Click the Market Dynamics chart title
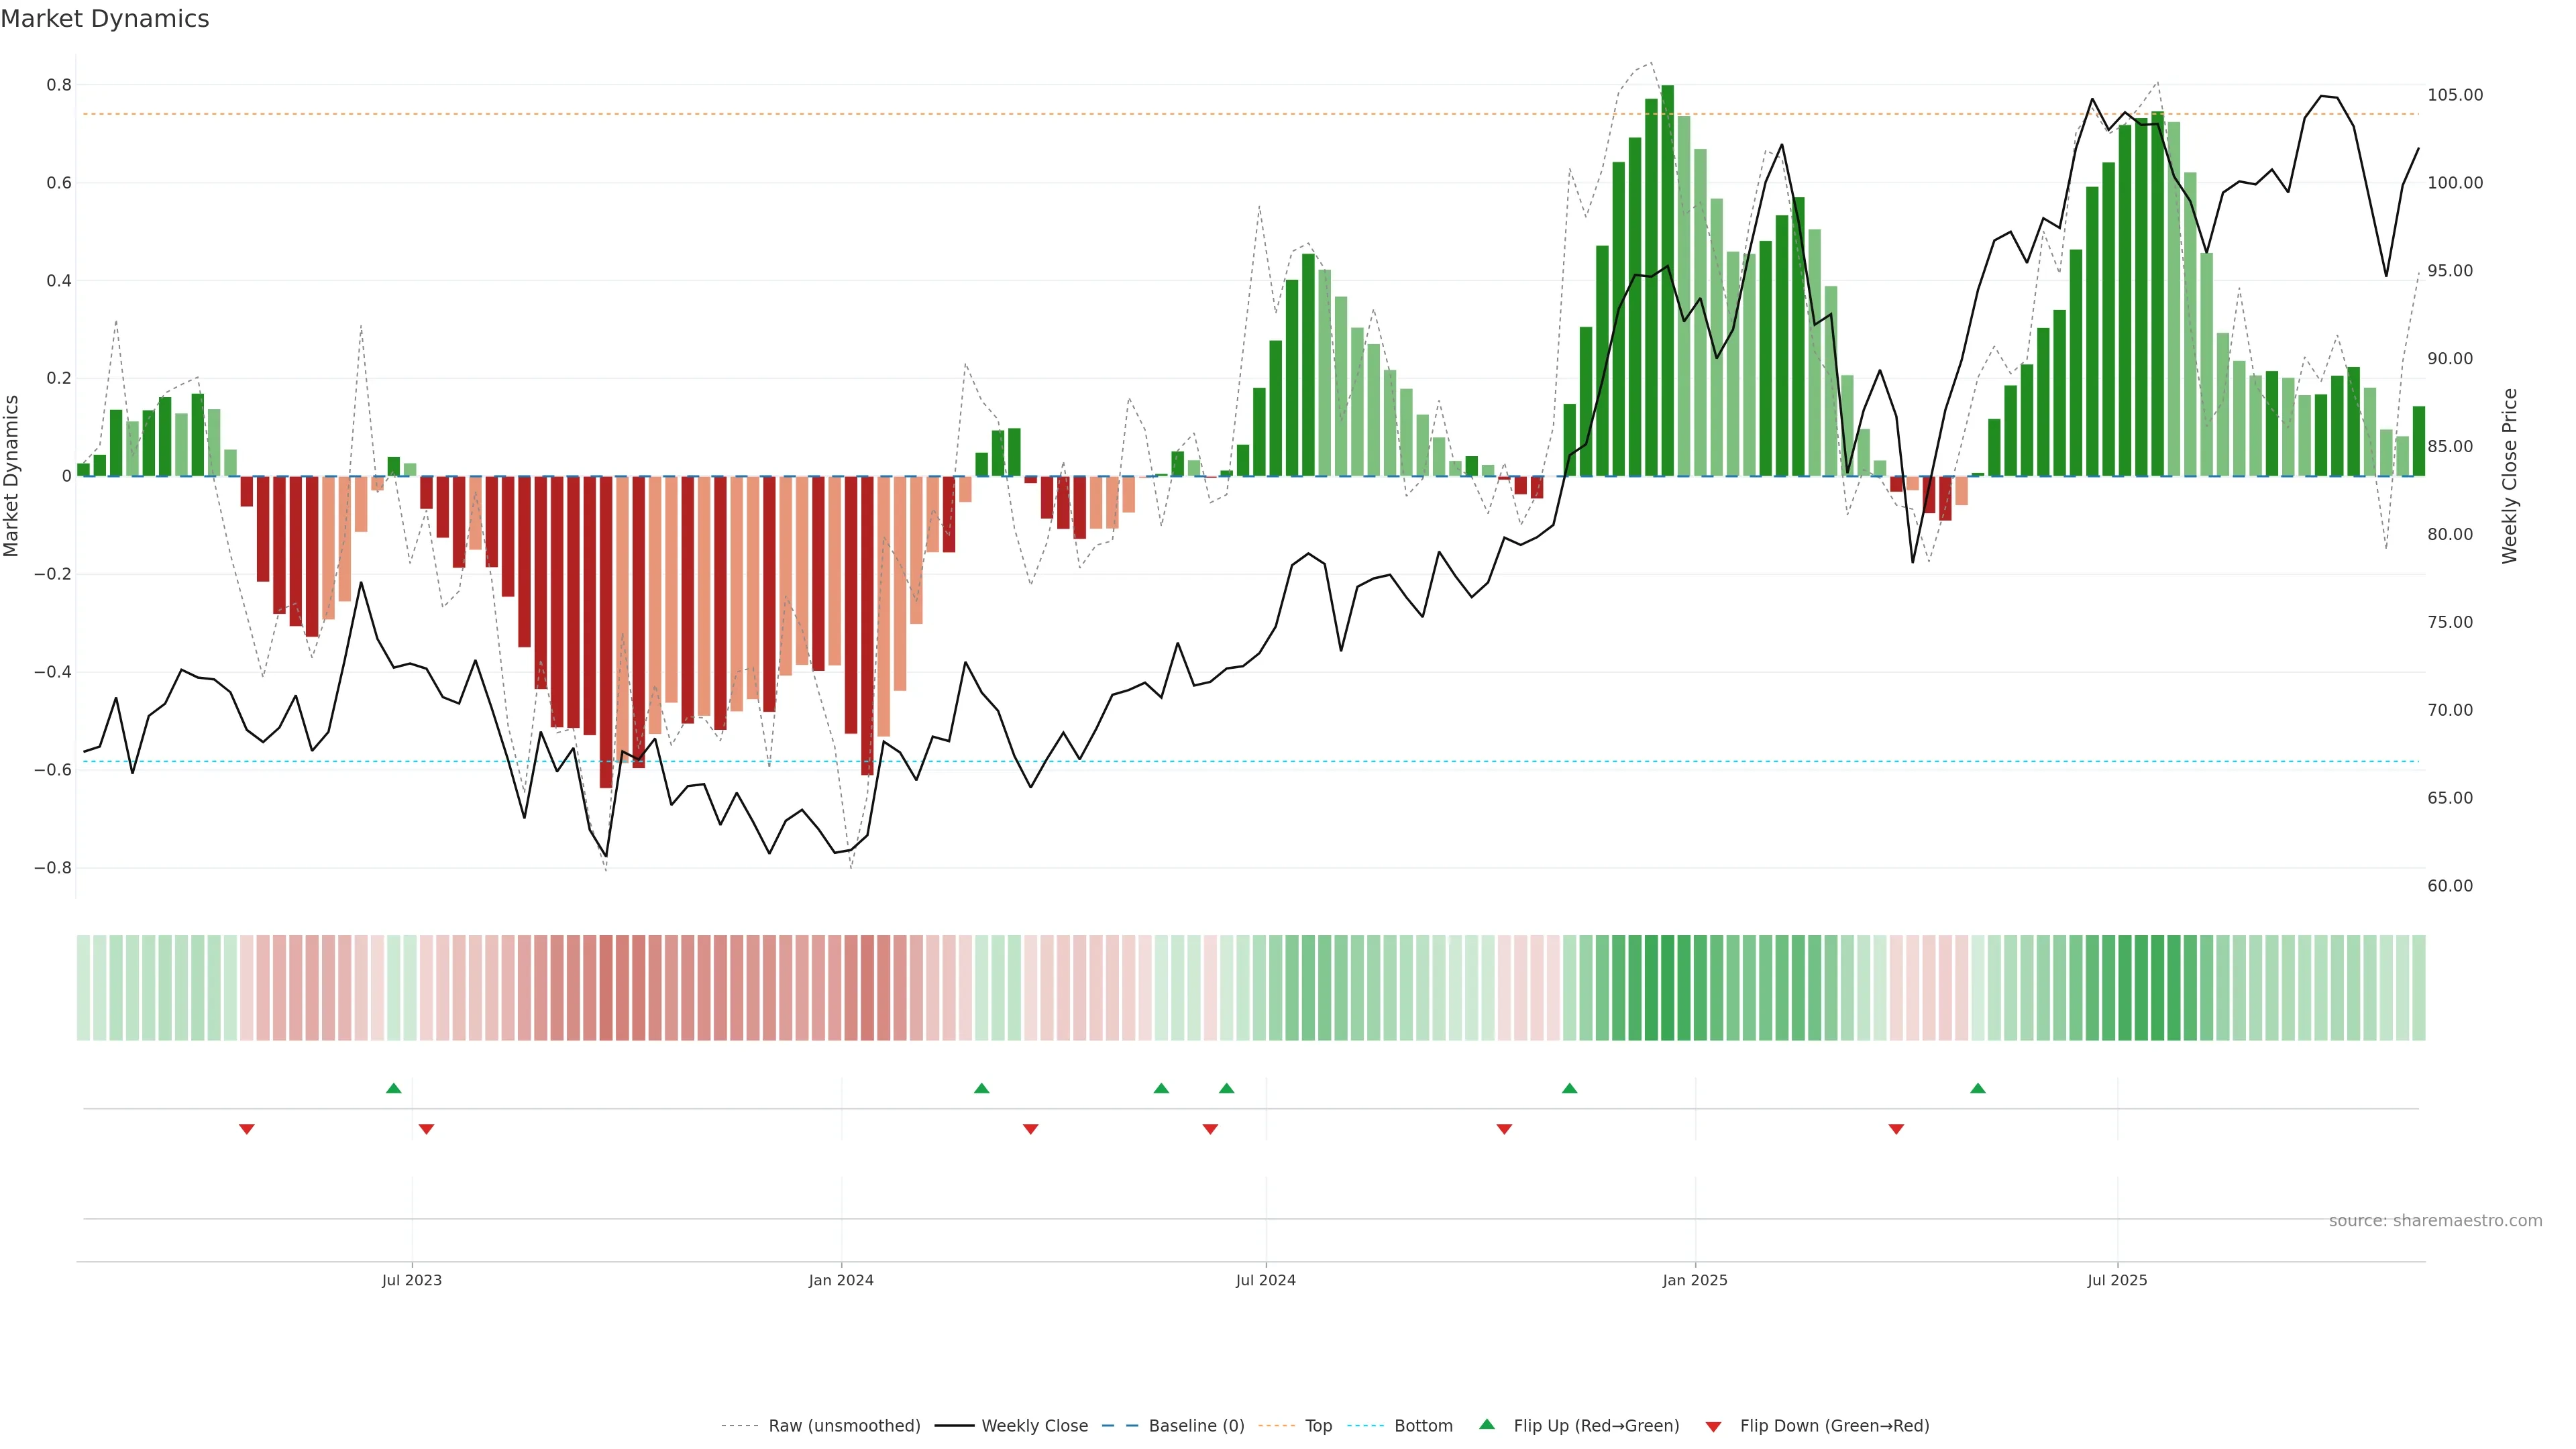Viewport: 2576px width, 1449px height. pyautogui.click(x=105, y=19)
